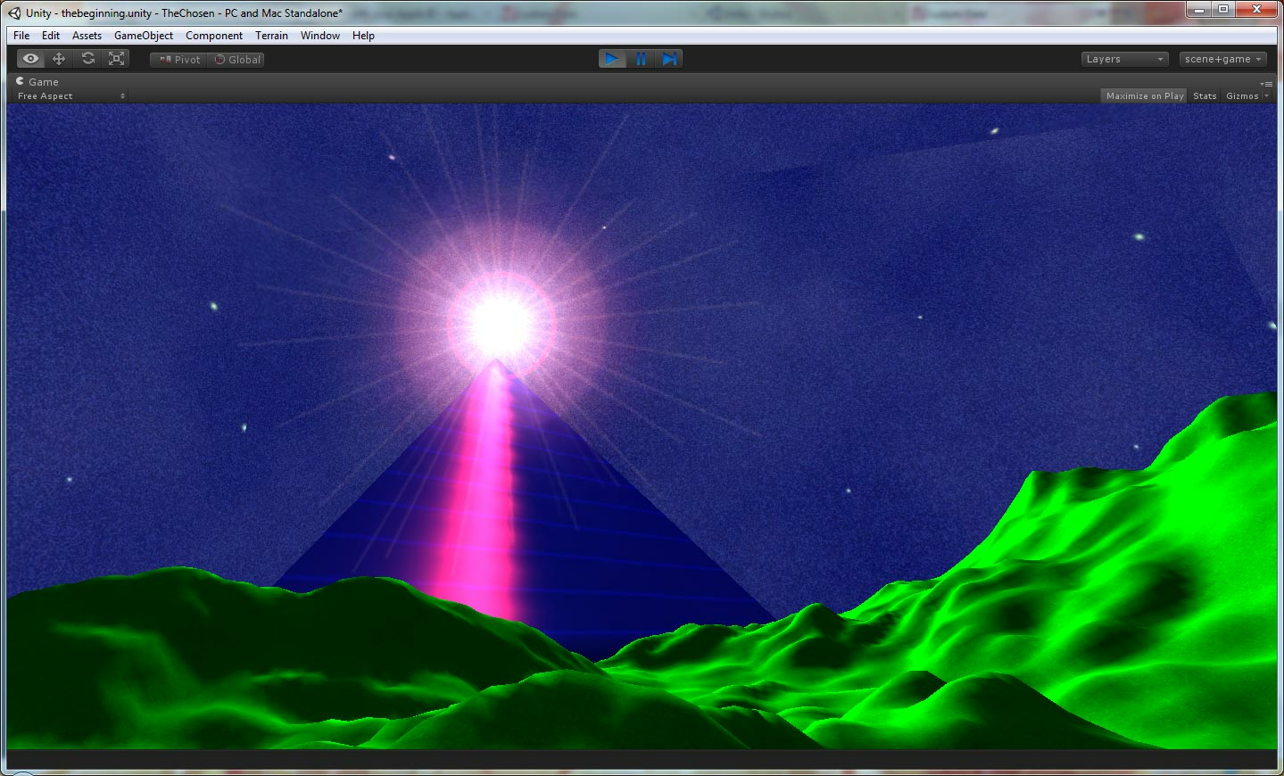1284x776 pixels.
Task: Select the Rotate transform tool
Action: [87, 59]
